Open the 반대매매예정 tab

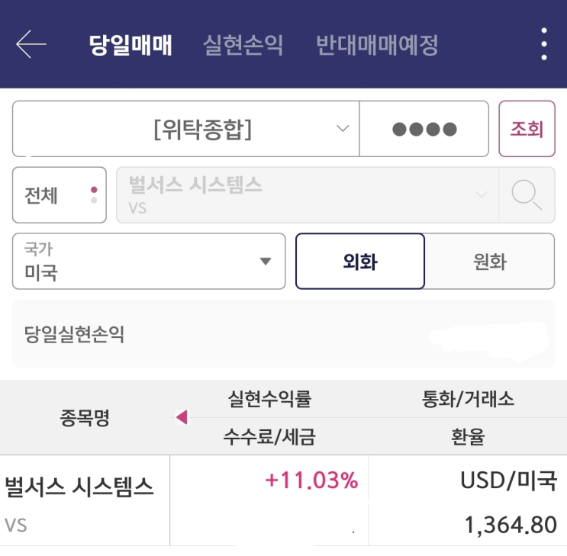click(x=377, y=45)
